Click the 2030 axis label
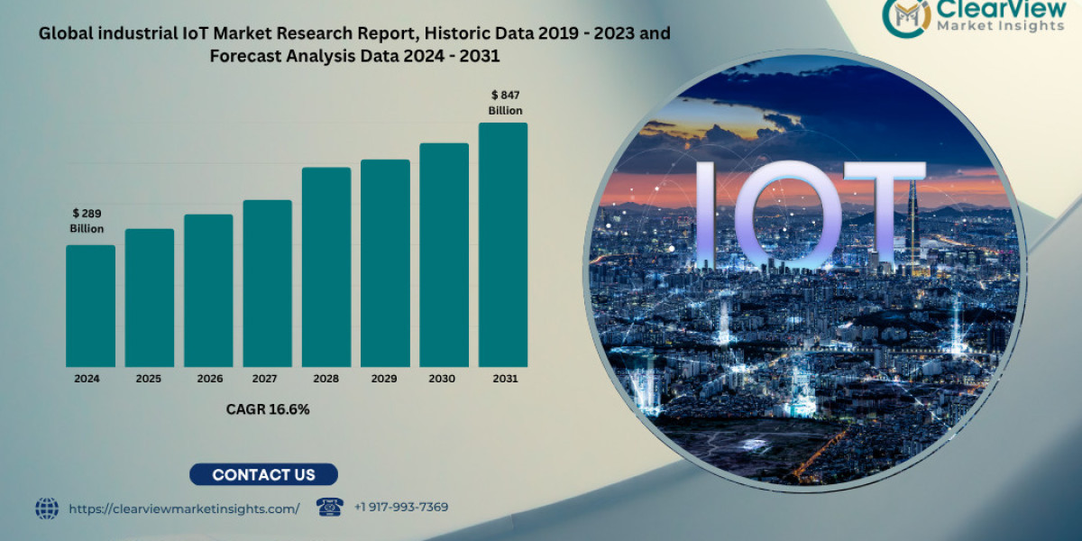1082x541 pixels. [442, 379]
